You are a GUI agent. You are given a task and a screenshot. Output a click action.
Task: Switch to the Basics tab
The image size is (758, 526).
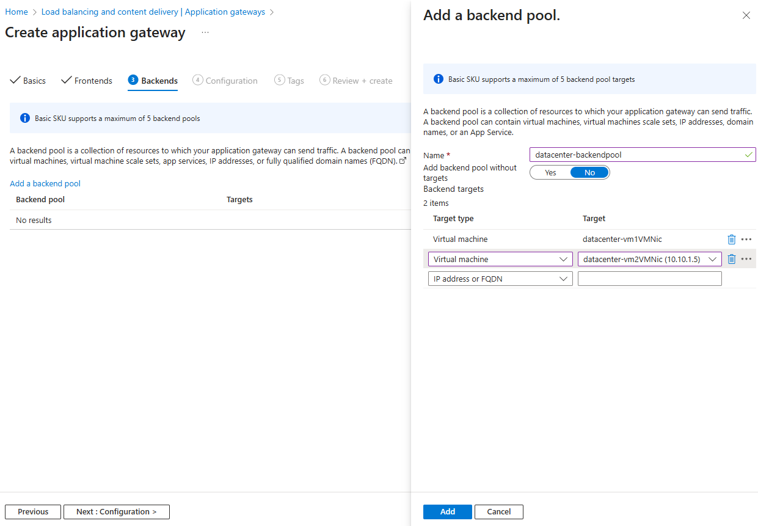[28, 81]
